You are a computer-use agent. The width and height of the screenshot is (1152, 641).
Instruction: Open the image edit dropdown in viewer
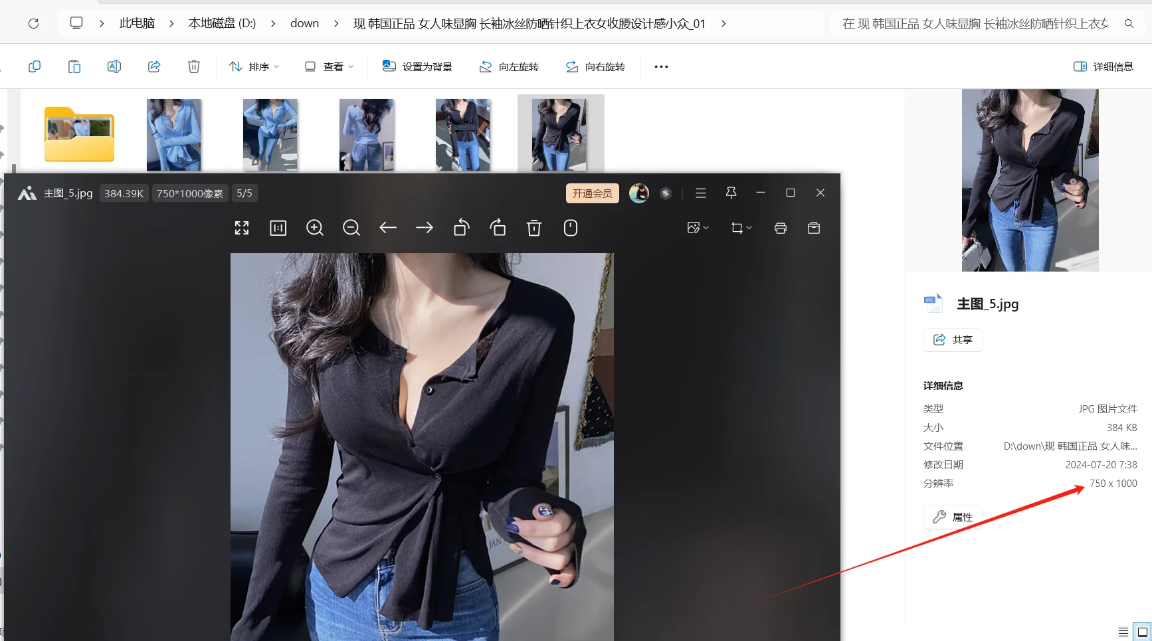[x=697, y=227]
